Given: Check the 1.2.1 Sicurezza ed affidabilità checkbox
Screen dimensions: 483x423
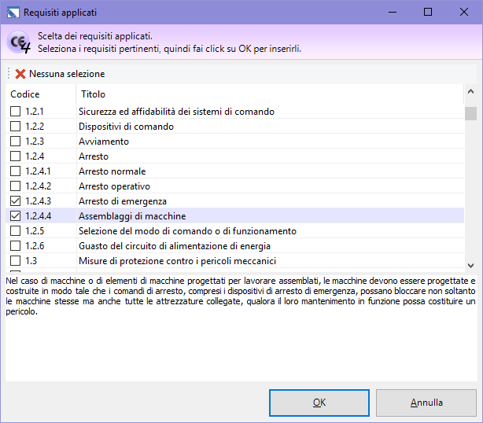Looking at the screenshot, I should tap(16, 112).
